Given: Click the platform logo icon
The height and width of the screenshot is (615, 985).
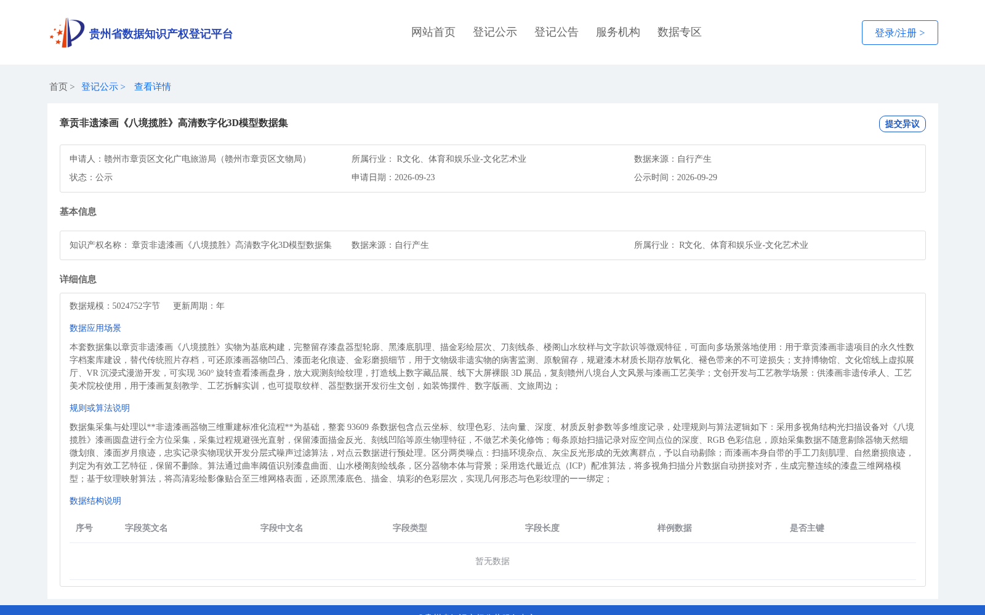Looking at the screenshot, I should [x=67, y=33].
